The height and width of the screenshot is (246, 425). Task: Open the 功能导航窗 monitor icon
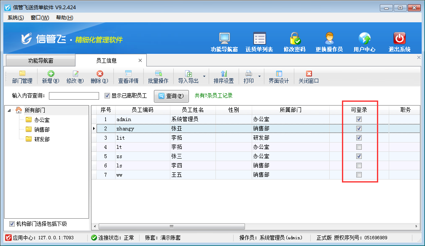coord(224,39)
